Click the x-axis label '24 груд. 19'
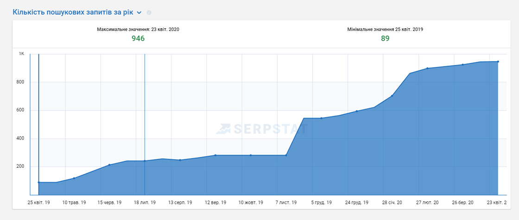 pyautogui.click(x=357, y=202)
